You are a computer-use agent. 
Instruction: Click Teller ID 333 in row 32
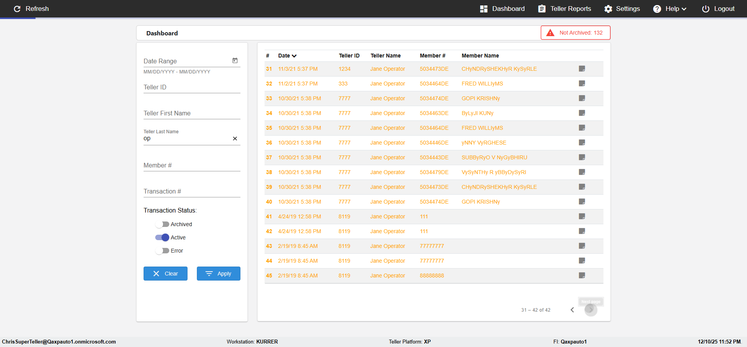[343, 84]
